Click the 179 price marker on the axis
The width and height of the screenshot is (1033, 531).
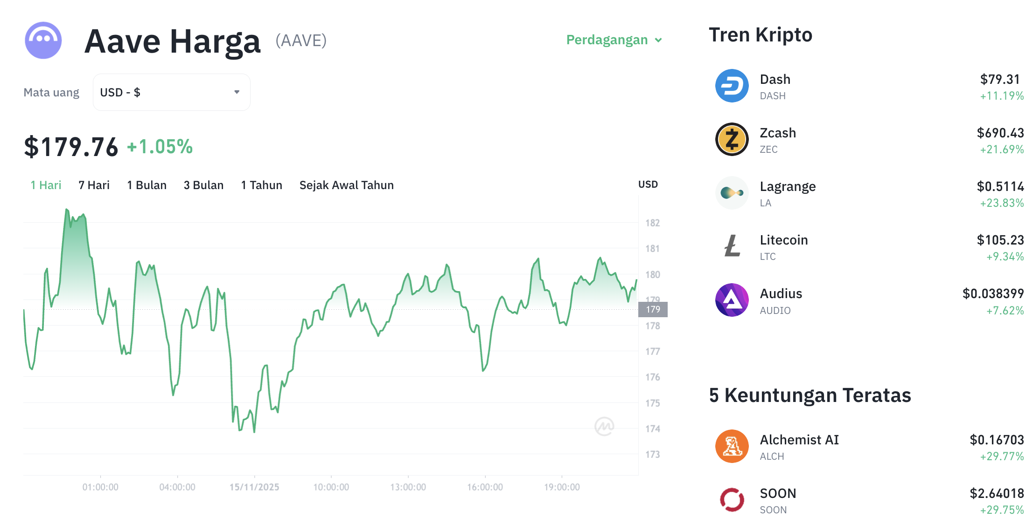point(652,309)
